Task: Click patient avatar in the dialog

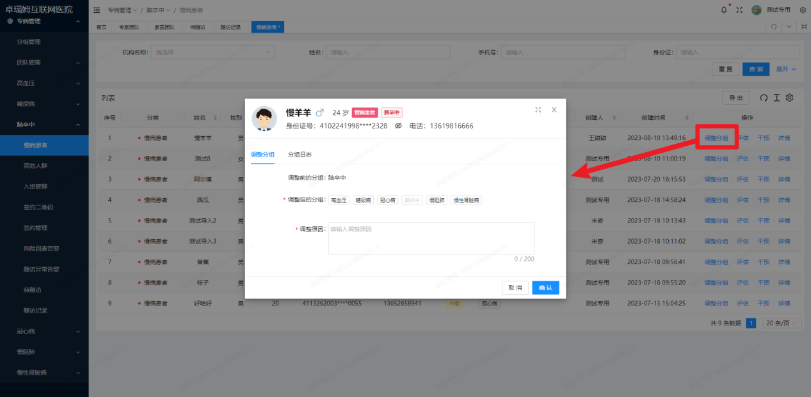Action: 264,119
